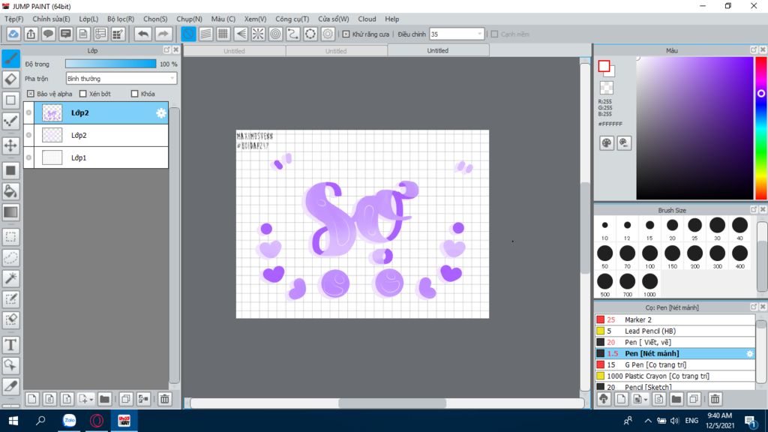Click the export share icon in the toolbar
The height and width of the screenshot is (432, 768).
31,34
